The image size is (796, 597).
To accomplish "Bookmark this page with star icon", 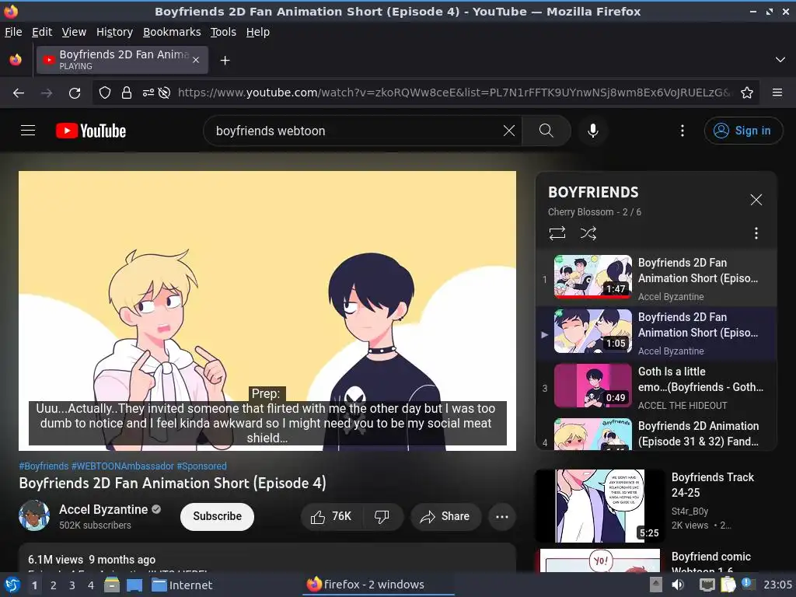I will (x=747, y=93).
